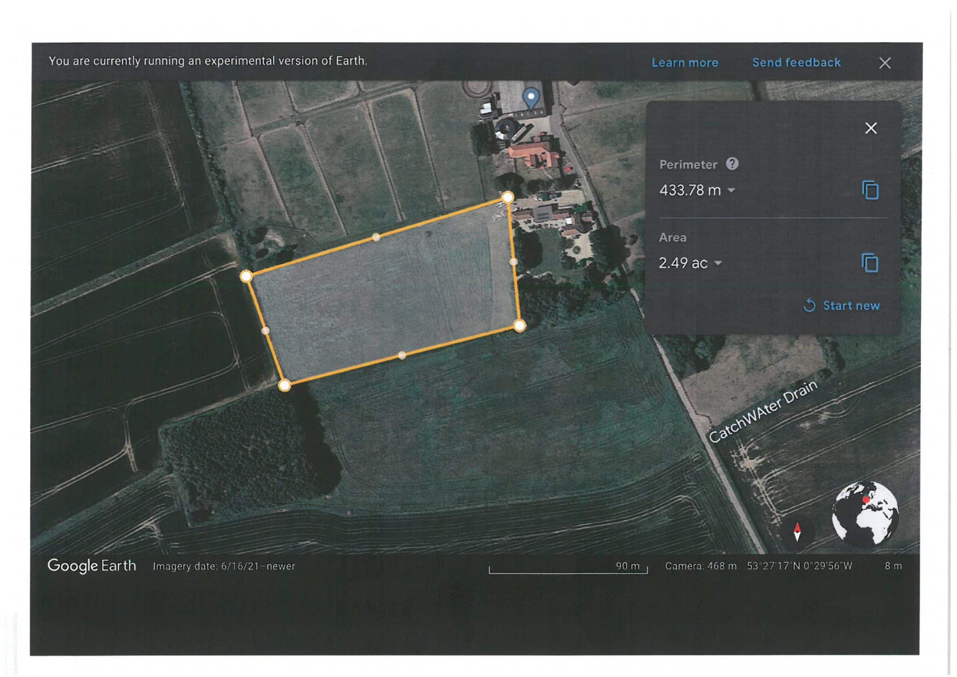
Task: Click the midpoint handle on left edge
Action: [x=265, y=331]
